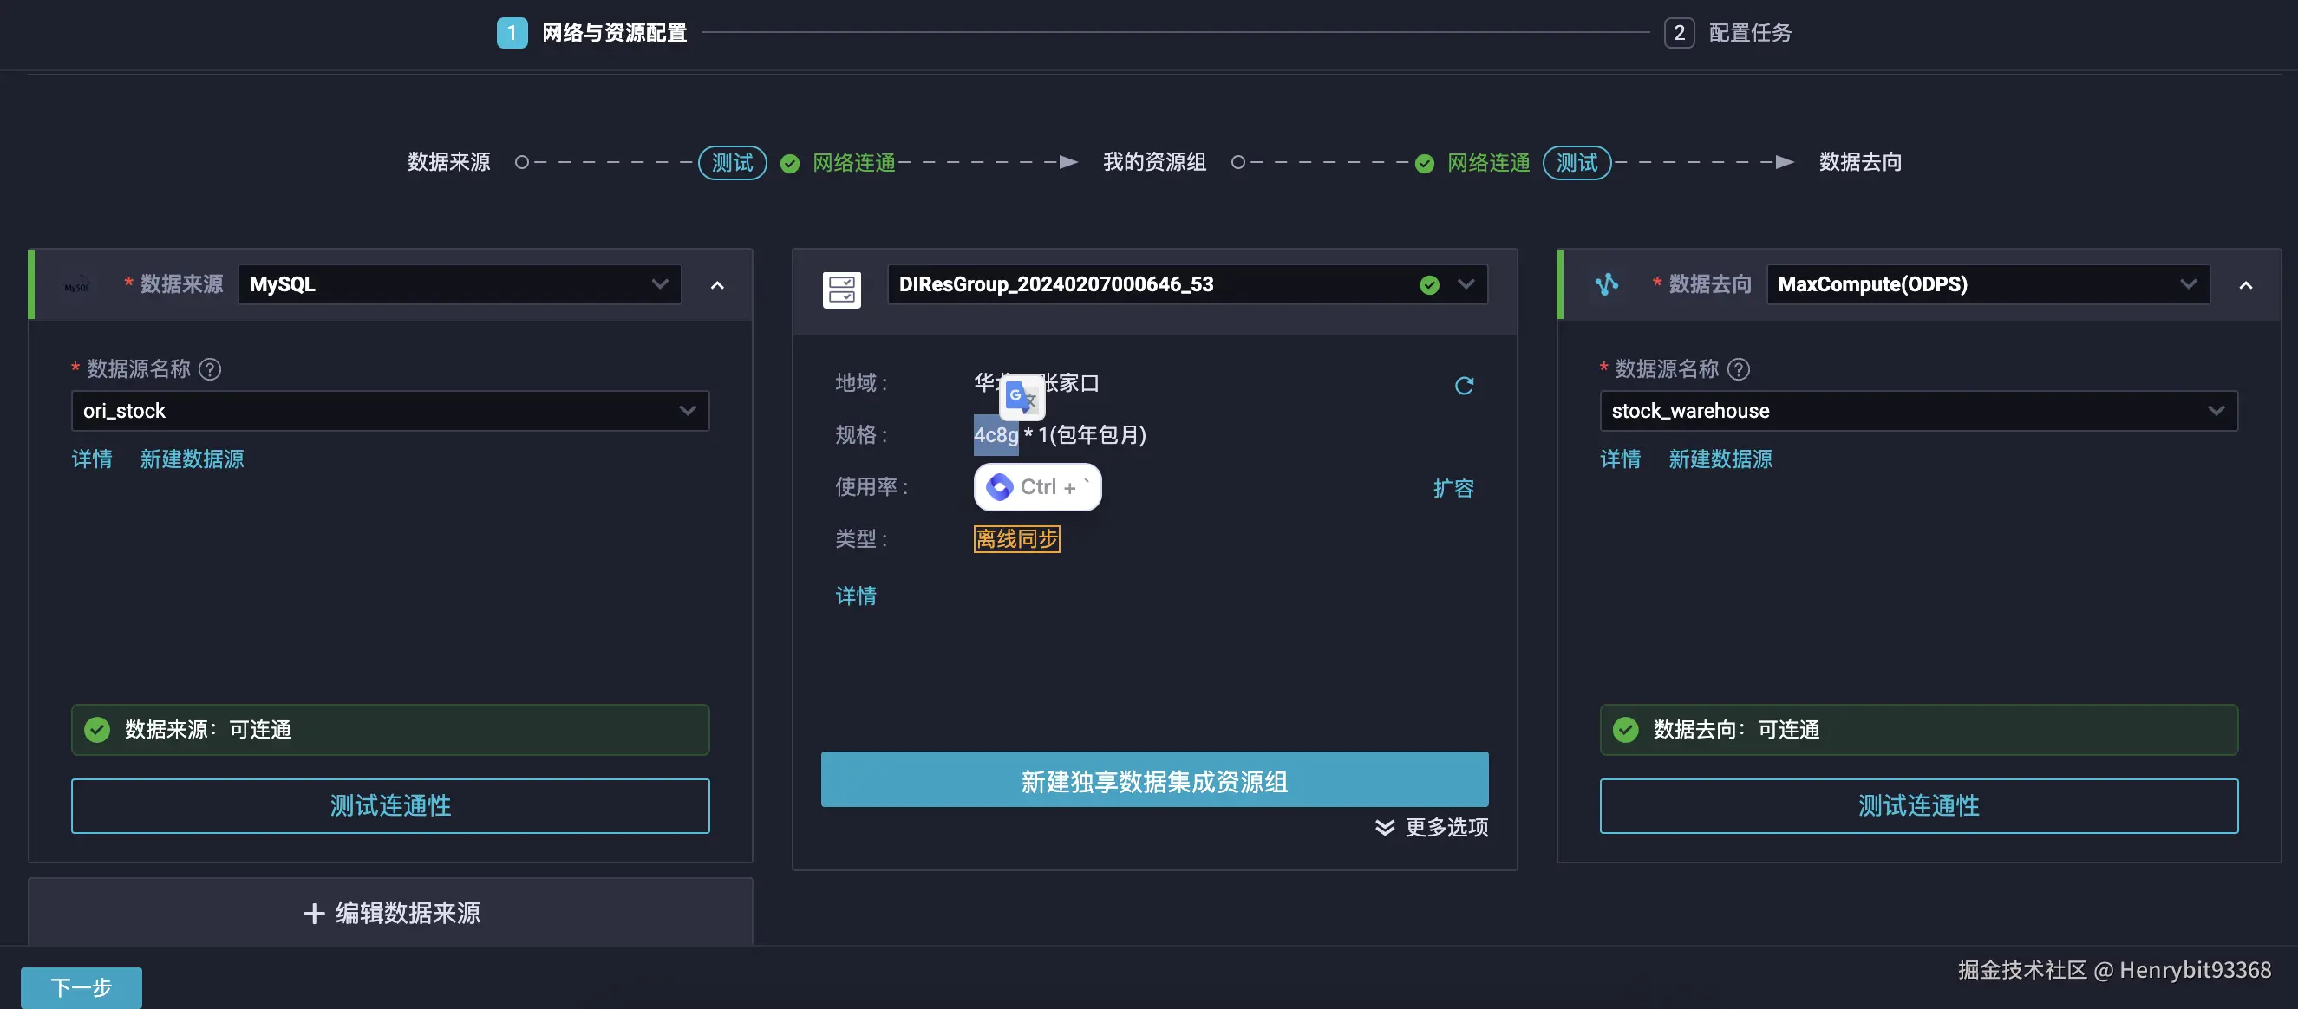Click help icon next to destination 数据源名称
This screenshot has height=1009, width=2298.
pyautogui.click(x=1738, y=369)
